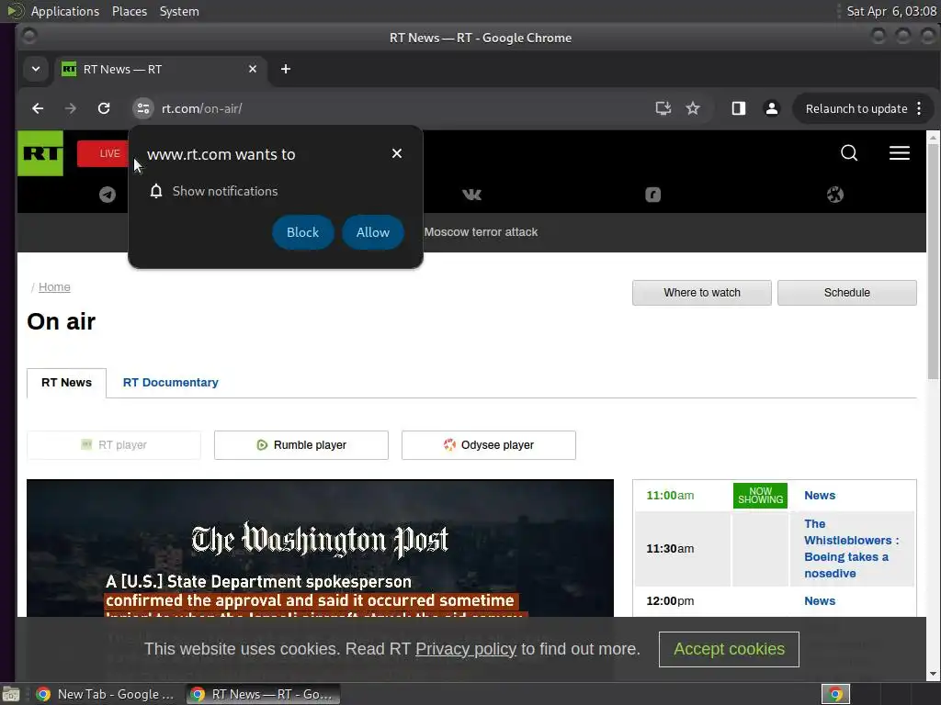Open a new tab with plus icon
This screenshot has height=705, width=941.
286,69
